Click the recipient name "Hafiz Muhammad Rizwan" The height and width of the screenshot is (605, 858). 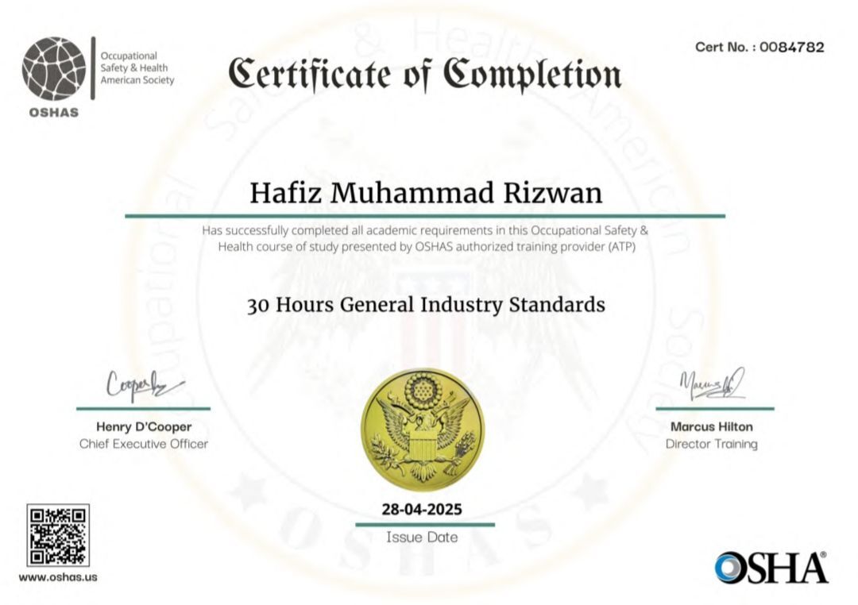426,193
